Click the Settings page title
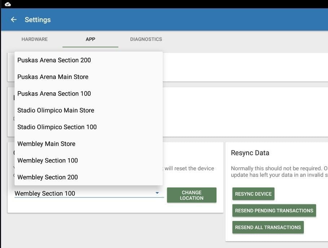Screen dimensions: 328x248 click(x=38, y=19)
